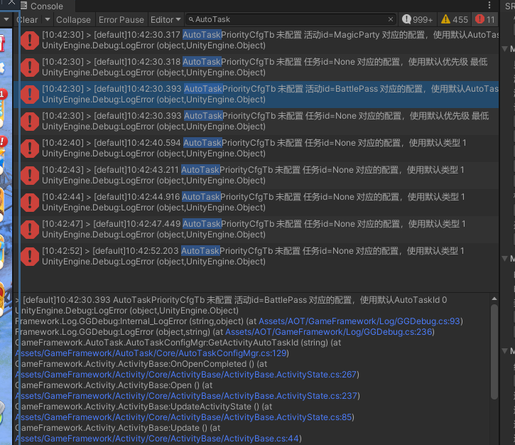Open the Editor target dropdown
Viewport: 515px width, 445px height.
click(166, 20)
